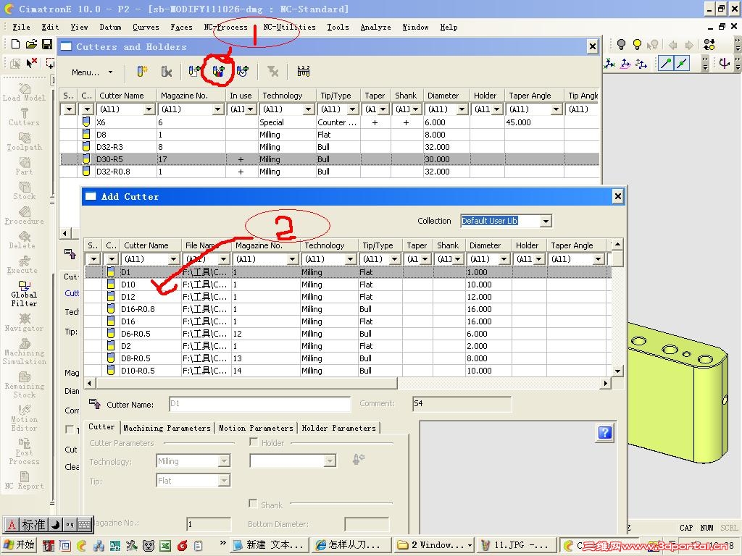Open the Technology filter in Add Cutter
This screenshot has width=742, height=556.
tap(350, 259)
